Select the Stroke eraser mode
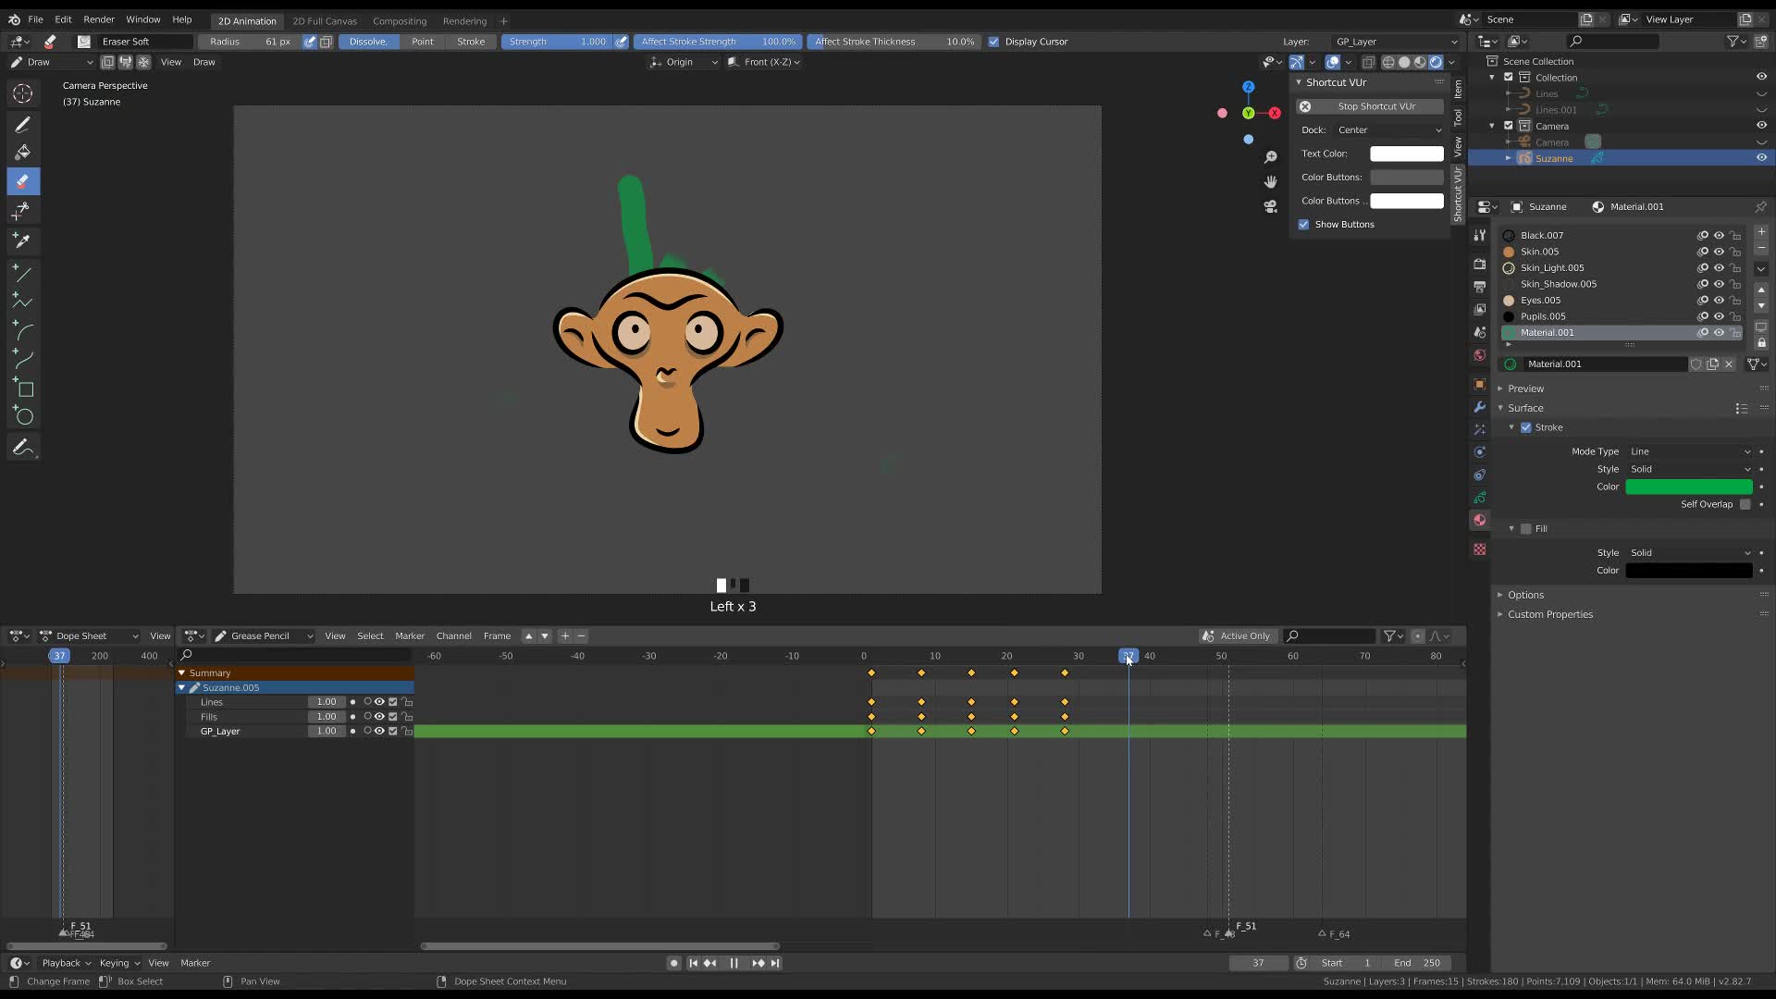This screenshot has width=1776, height=999. coord(471,42)
